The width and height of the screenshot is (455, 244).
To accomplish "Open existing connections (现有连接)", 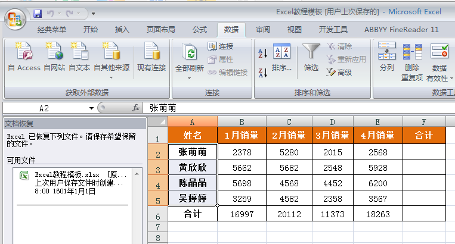I will pos(151,57).
